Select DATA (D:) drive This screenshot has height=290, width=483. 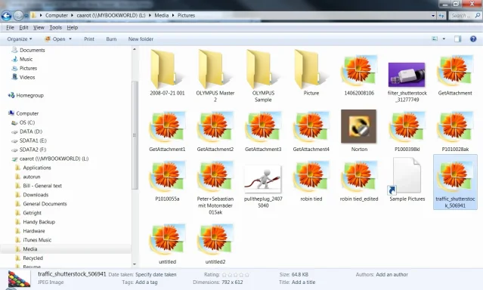click(x=31, y=131)
